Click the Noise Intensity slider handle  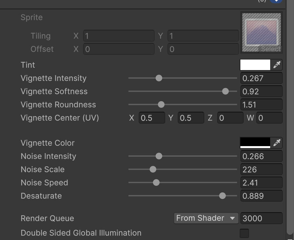(x=159, y=156)
